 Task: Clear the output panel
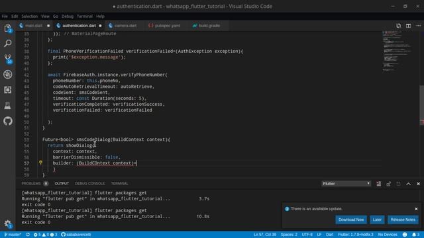click(378, 184)
